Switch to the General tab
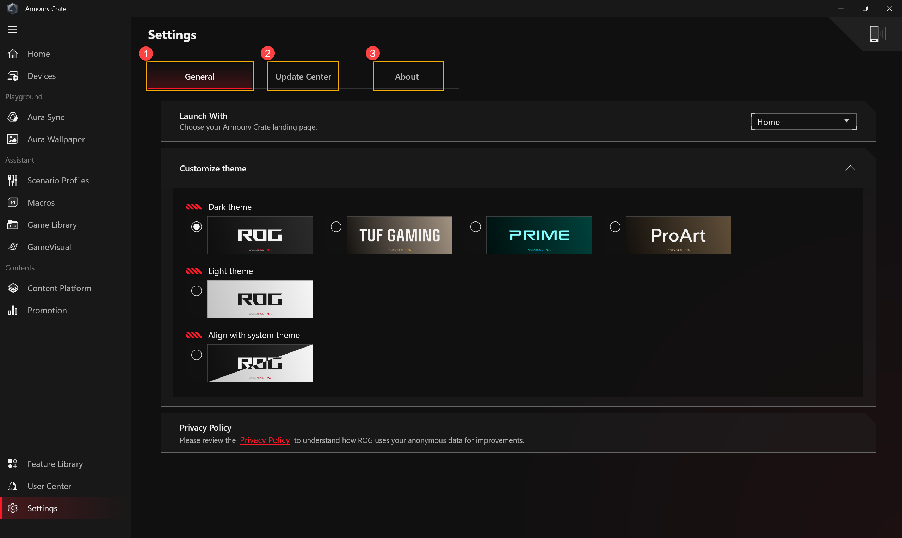Screen dimensions: 902x538 pos(200,76)
